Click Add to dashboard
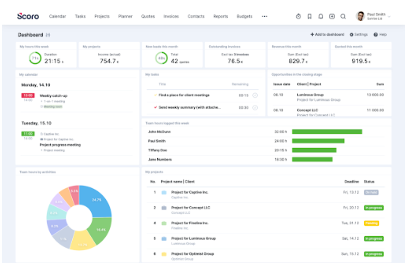The height and width of the screenshot is (271, 407). (x=327, y=35)
